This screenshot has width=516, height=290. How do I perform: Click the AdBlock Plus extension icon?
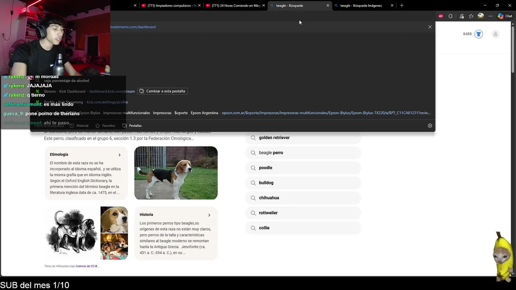441,16
